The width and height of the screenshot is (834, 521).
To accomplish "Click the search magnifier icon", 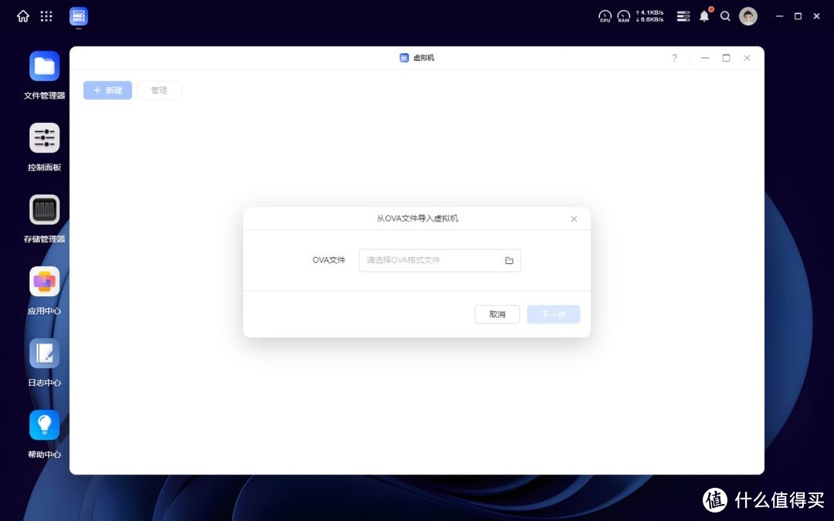I will (724, 15).
